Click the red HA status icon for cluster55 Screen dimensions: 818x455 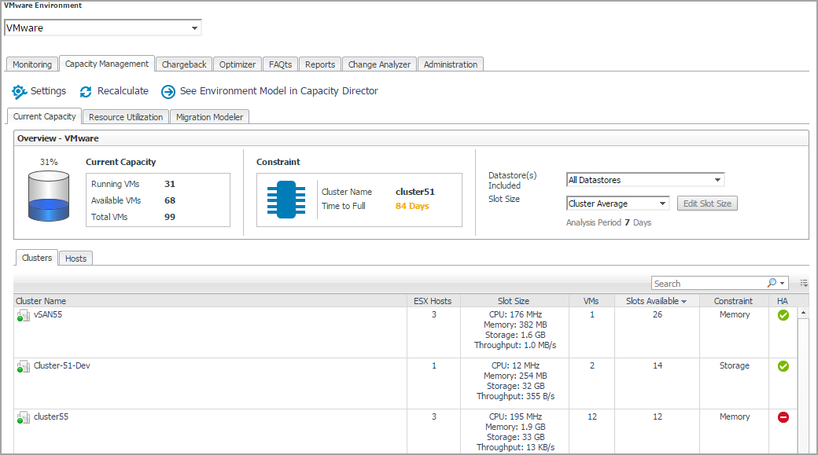pyautogui.click(x=783, y=417)
